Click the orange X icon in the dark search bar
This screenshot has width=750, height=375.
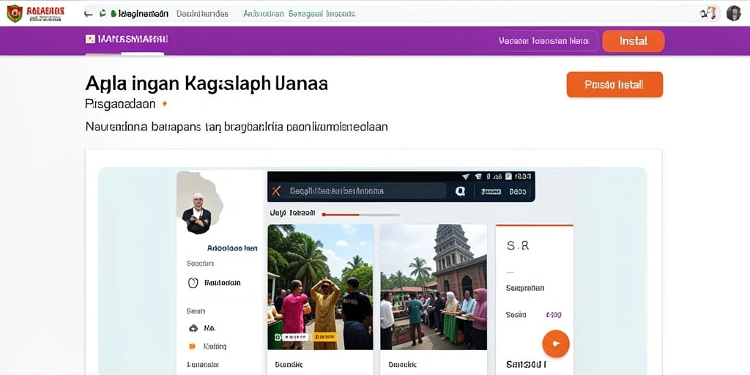[x=276, y=191]
